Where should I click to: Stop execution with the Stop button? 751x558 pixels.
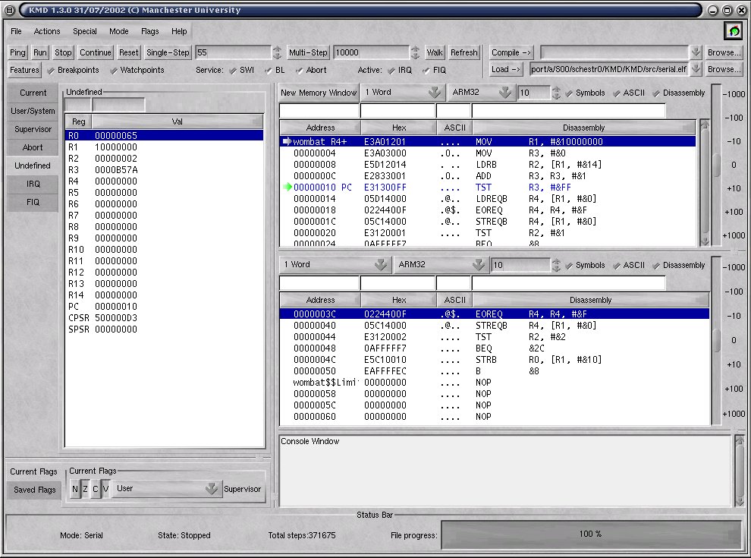click(63, 52)
